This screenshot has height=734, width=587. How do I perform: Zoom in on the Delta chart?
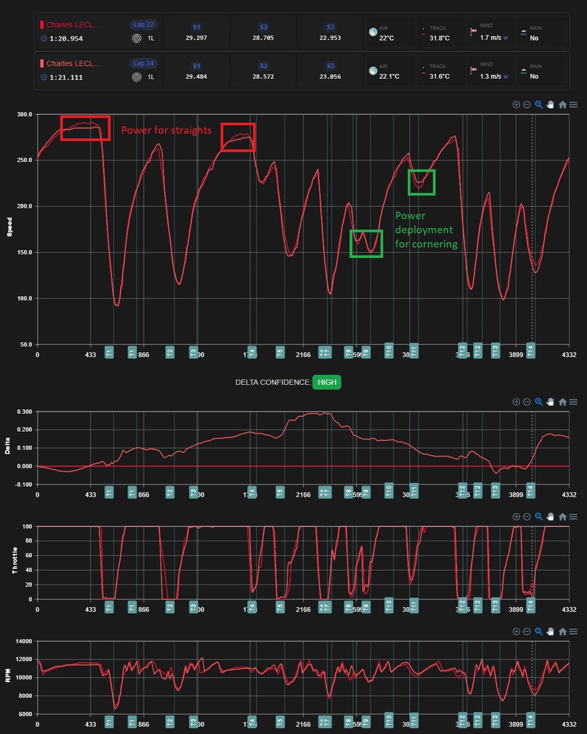(x=516, y=402)
